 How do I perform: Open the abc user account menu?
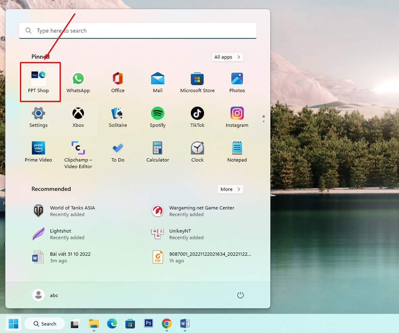tap(46, 295)
